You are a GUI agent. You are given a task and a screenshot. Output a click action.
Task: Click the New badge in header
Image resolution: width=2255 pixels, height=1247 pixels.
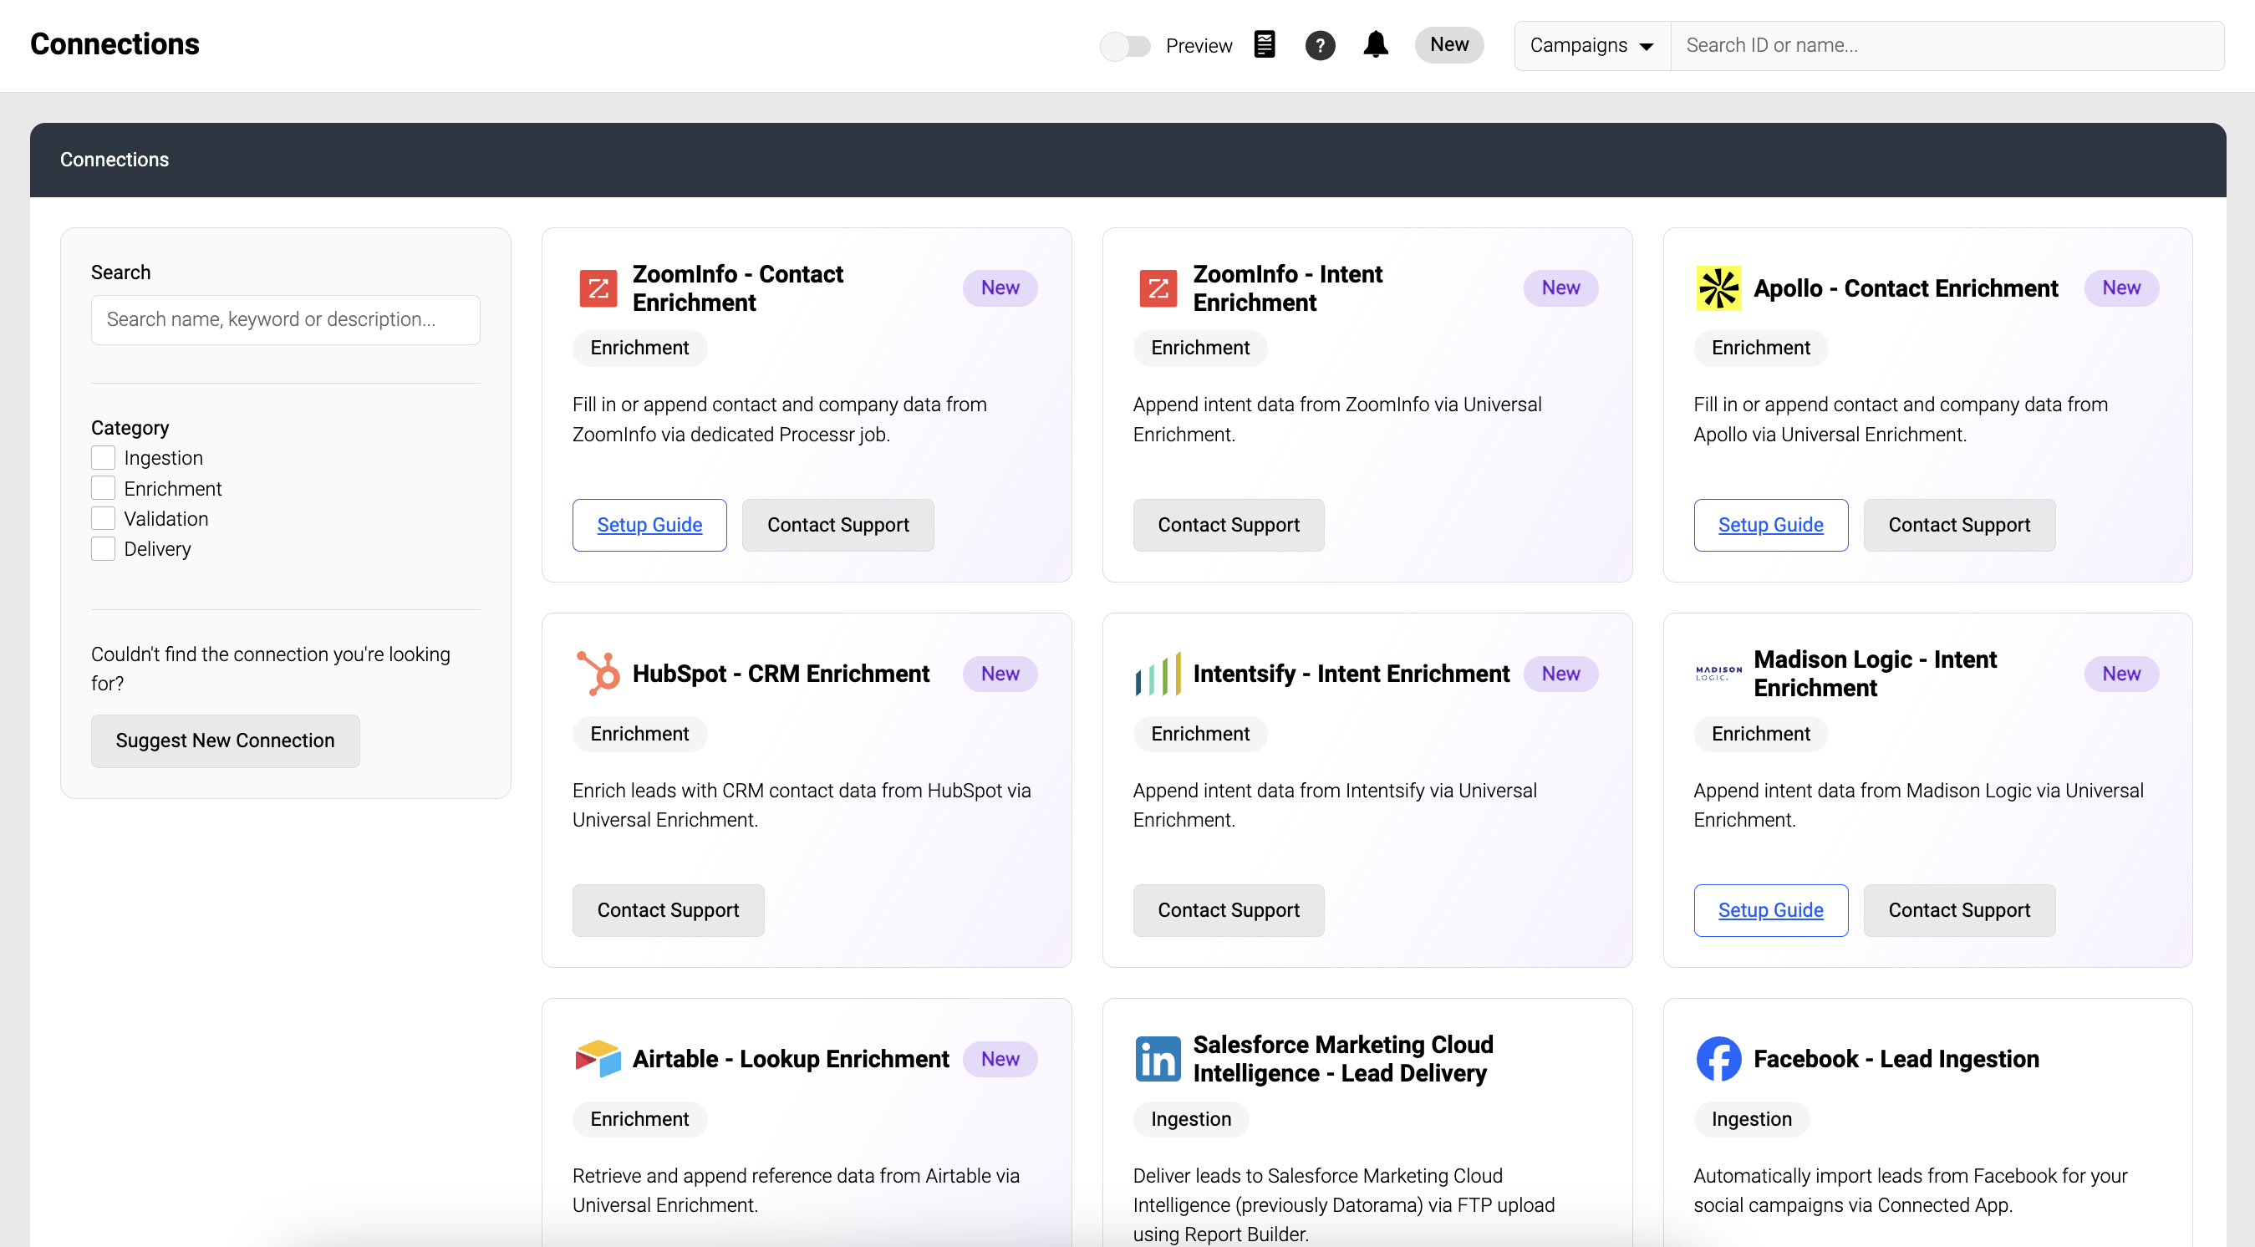[x=1448, y=44]
